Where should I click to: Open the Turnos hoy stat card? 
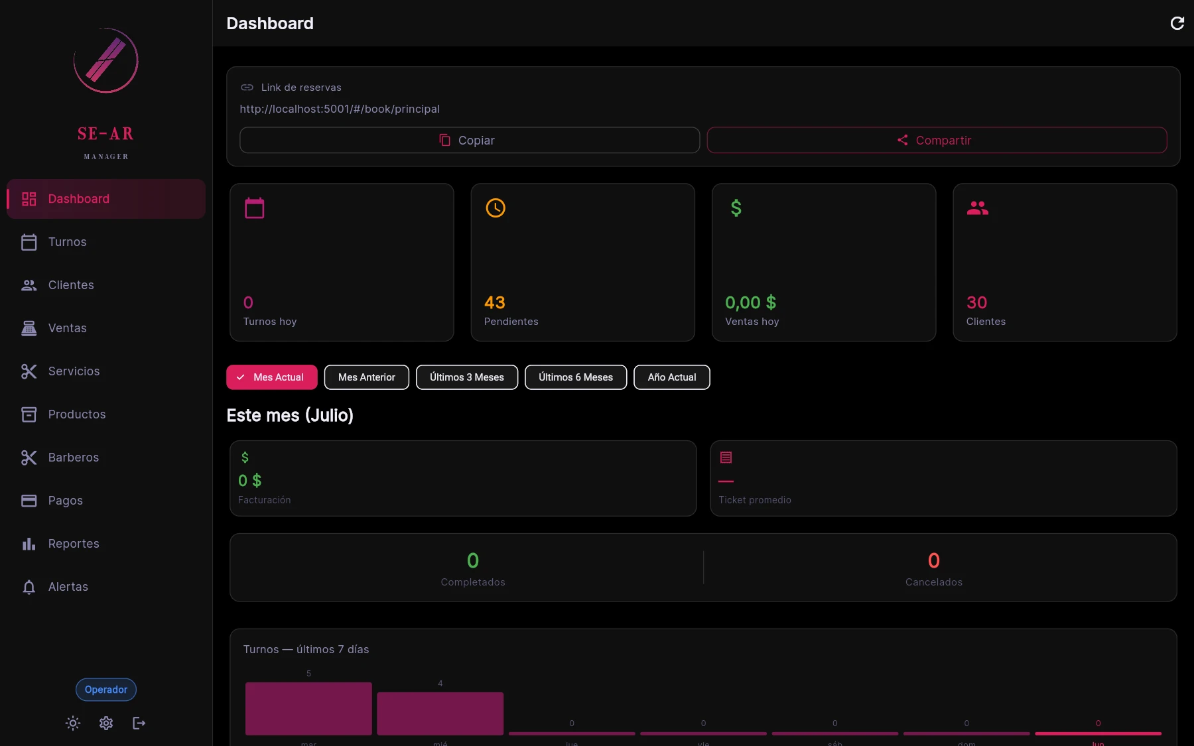[342, 263]
